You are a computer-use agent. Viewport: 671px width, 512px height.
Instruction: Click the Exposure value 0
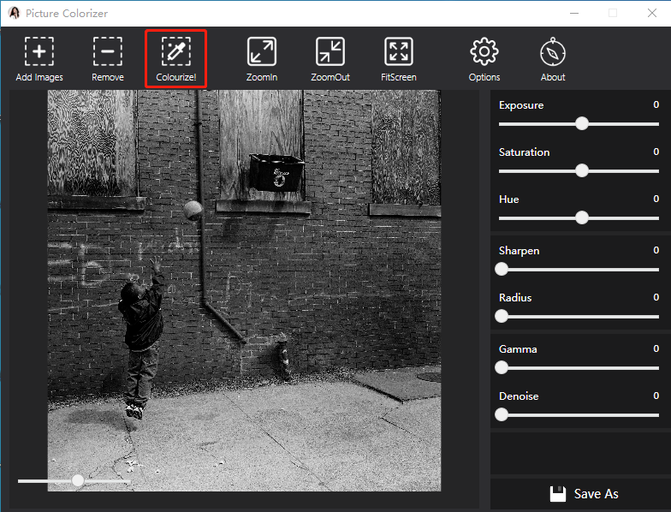[x=656, y=104]
